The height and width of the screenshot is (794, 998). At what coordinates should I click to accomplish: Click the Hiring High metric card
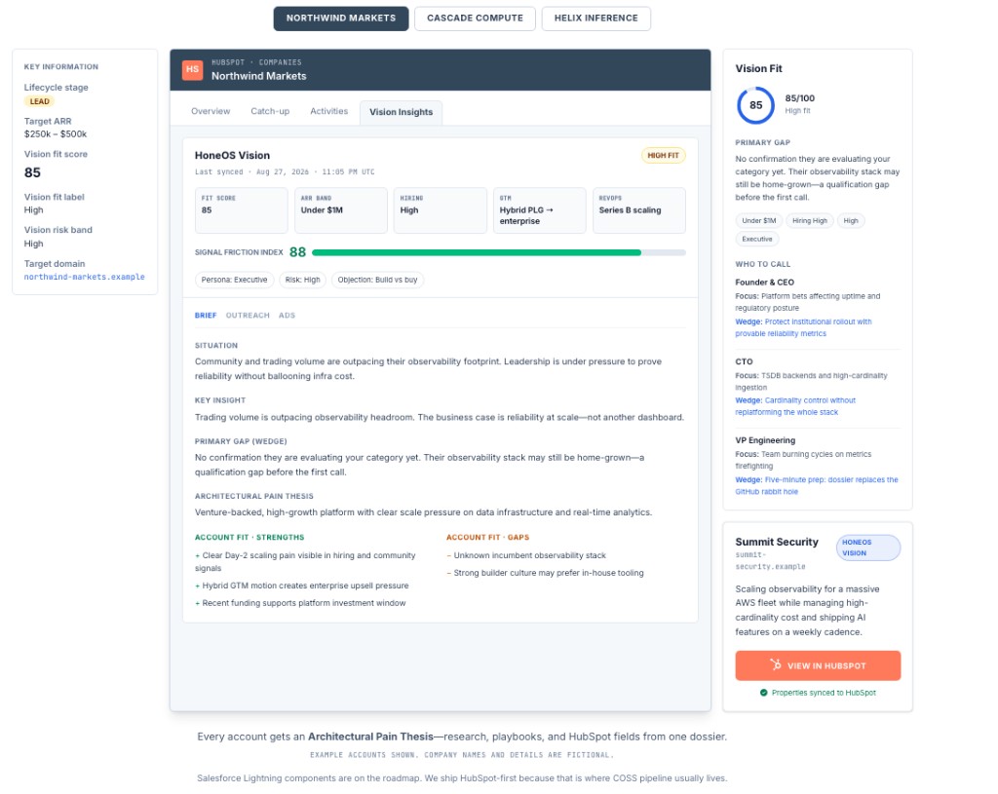tap(440, 210)
